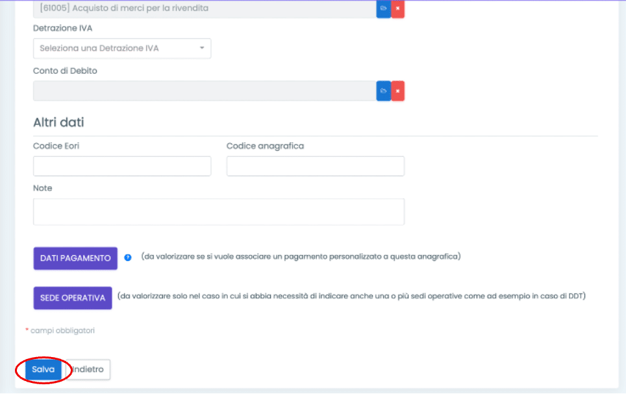Screen dimensions: 626x394
Task: Click into the Codice anagrafica input
Action: (315, 166)
